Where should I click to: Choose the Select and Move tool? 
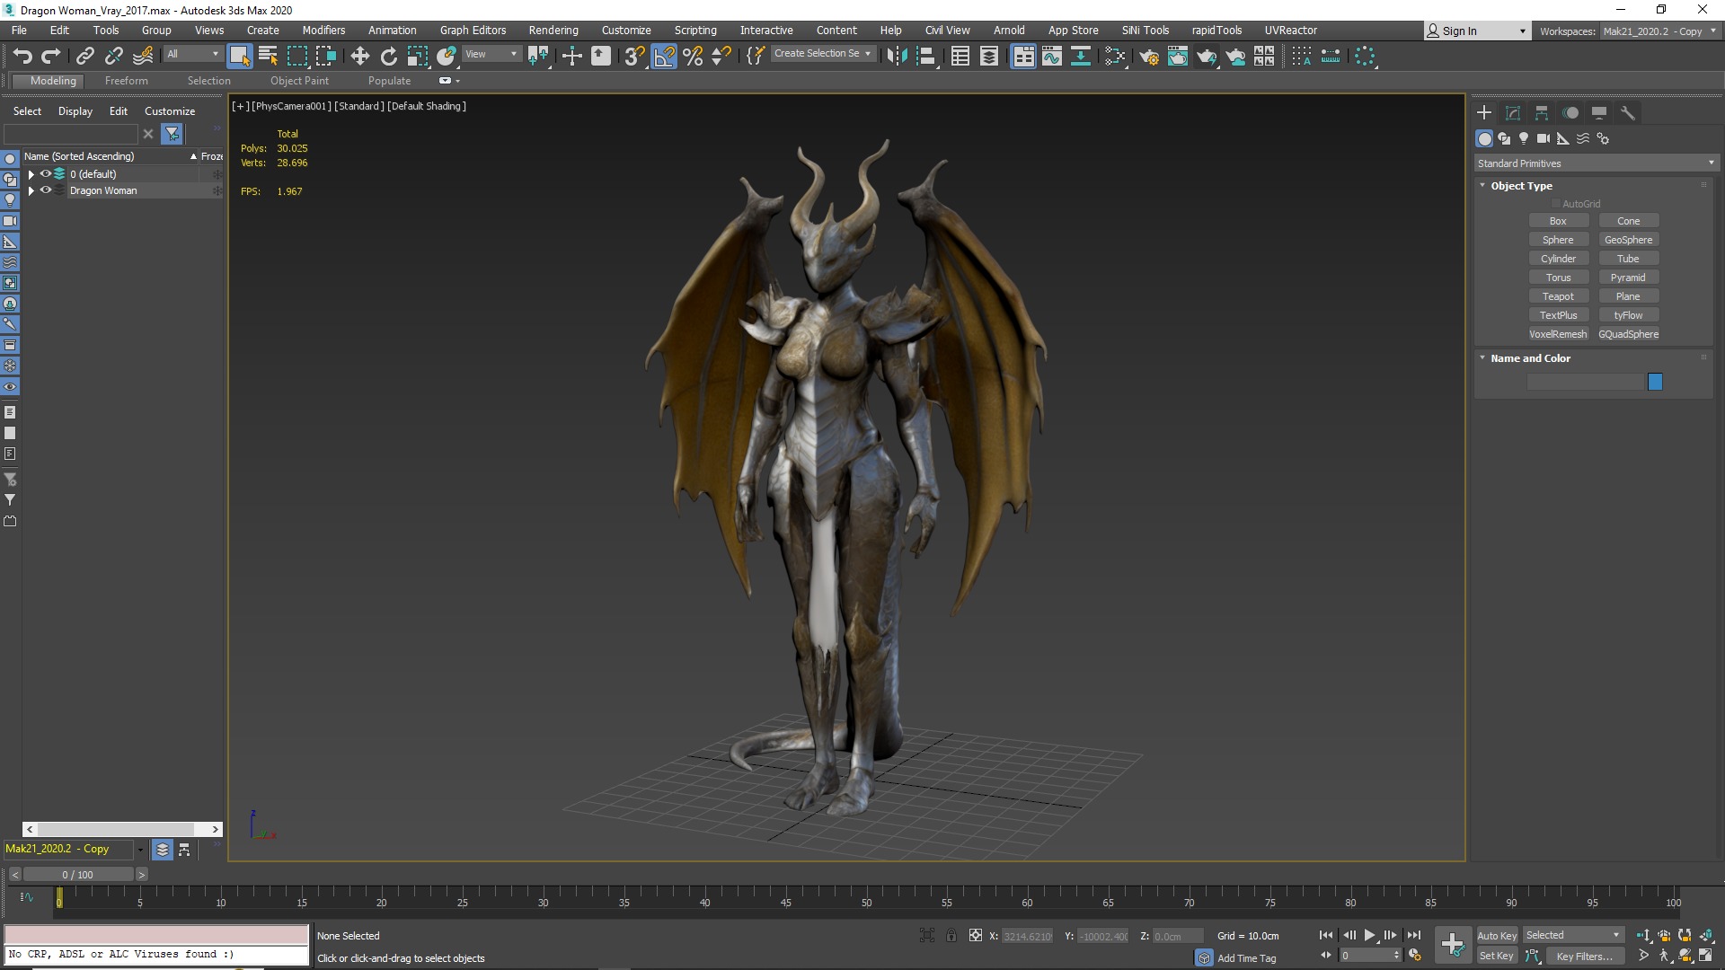[359, 56]
